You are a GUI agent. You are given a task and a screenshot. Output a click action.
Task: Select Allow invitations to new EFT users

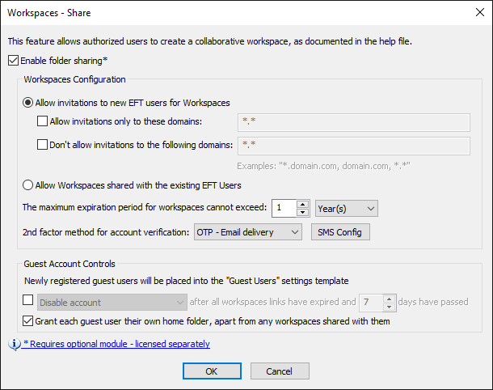tap(29, 103)
